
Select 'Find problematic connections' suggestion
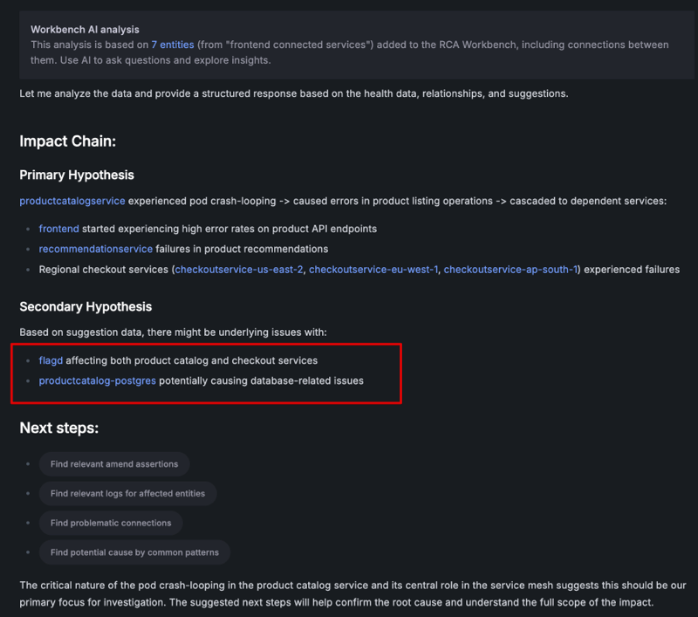coord(111,523)
